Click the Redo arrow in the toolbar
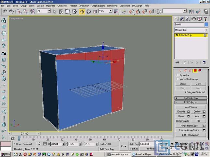 (x=11, y=12)
